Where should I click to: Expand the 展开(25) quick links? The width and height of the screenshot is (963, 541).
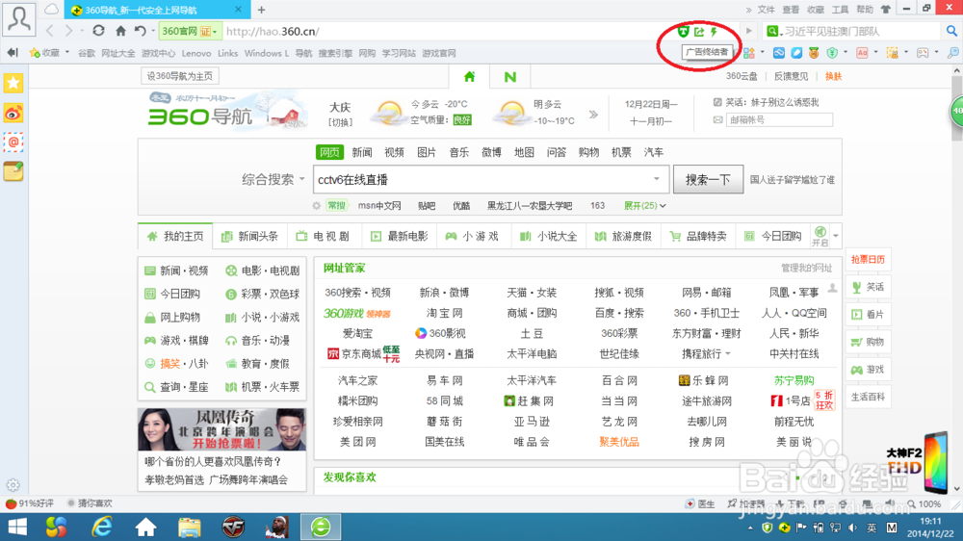point(645,206)
